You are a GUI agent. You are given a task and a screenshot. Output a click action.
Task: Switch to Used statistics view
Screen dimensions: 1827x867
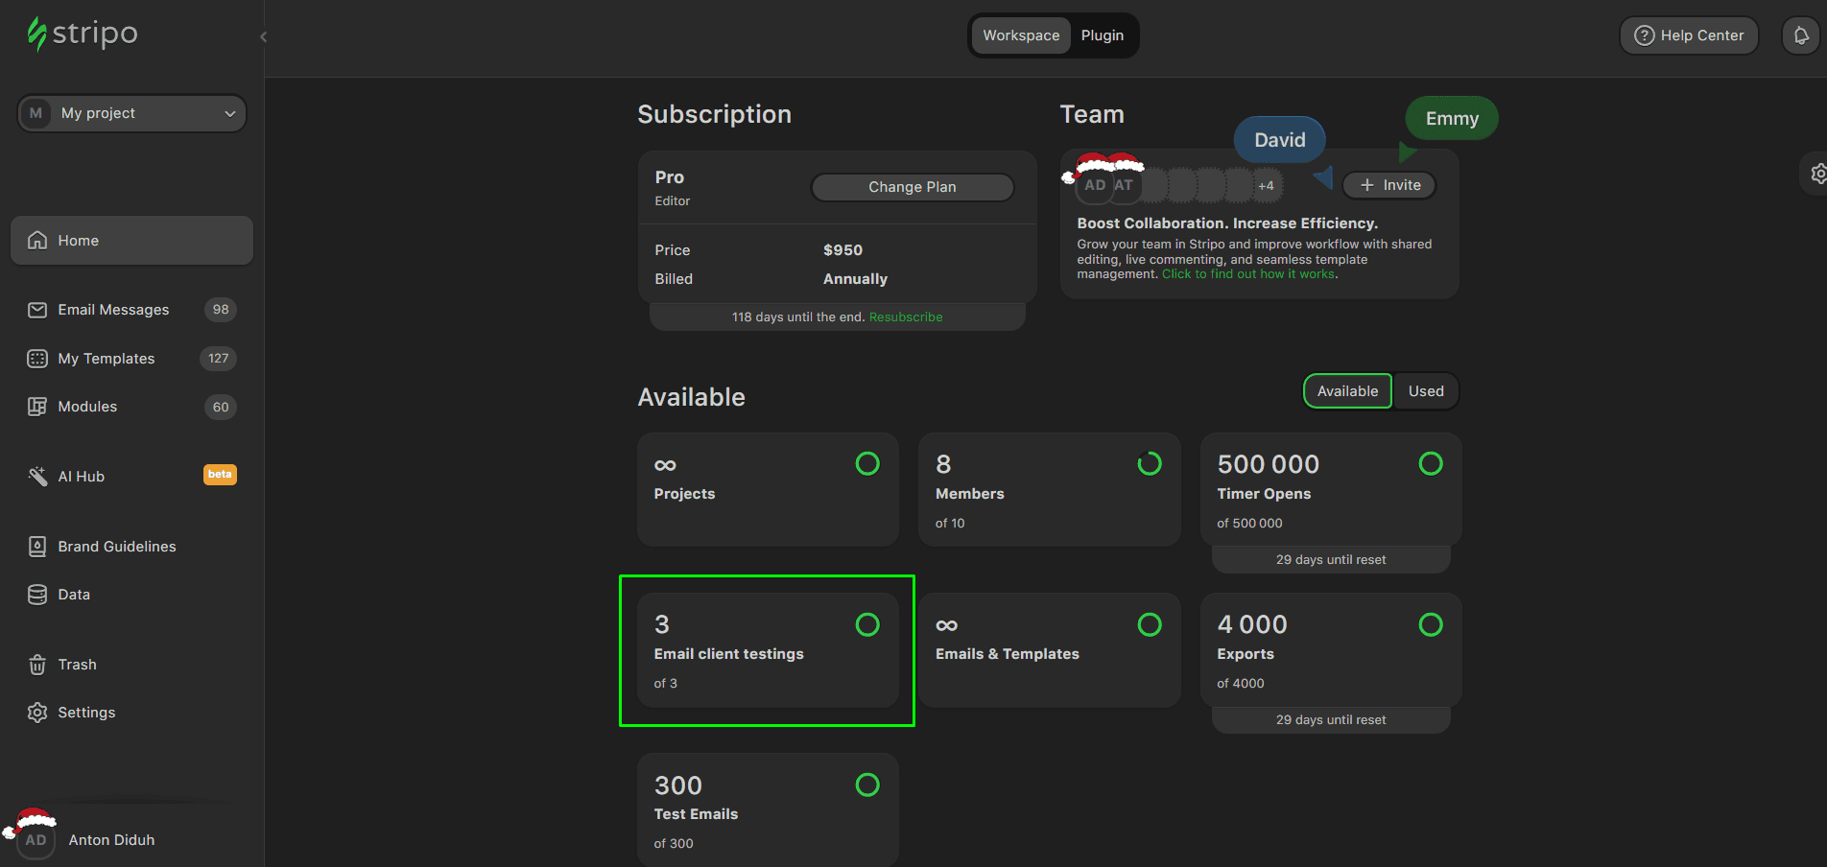coord(1425,391)
